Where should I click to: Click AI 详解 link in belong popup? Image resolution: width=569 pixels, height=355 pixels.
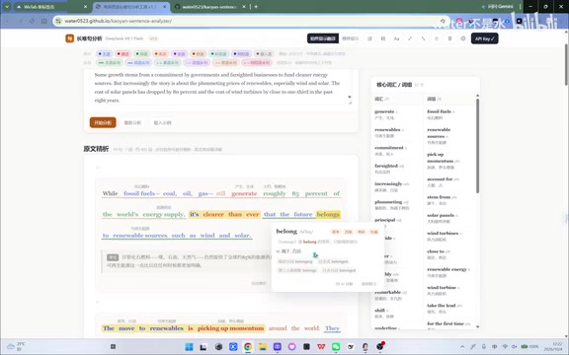click(344, 284)
